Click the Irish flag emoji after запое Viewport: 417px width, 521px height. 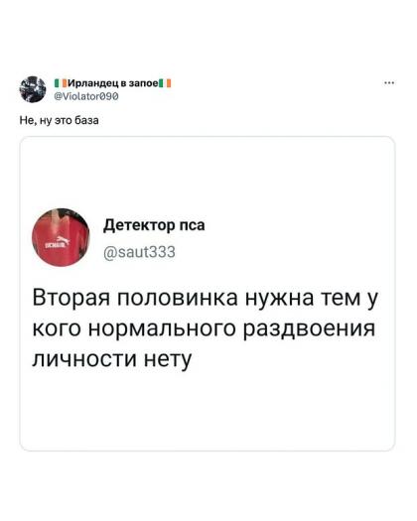(165, 83)
